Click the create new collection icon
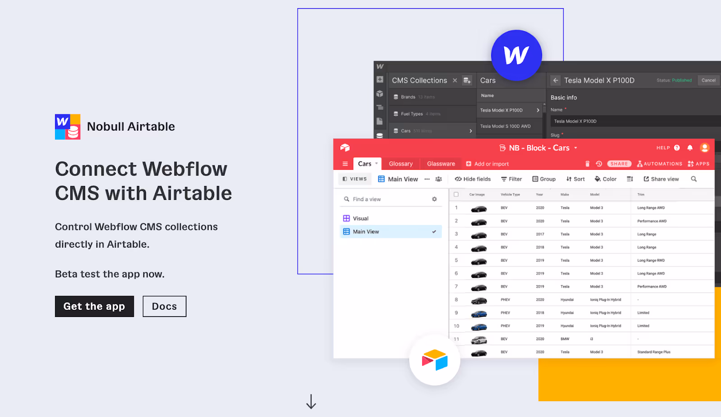 467,80
